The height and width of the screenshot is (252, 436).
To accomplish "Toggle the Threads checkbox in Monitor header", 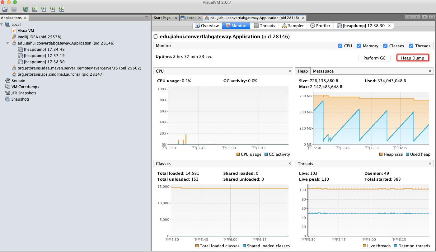I will [x=411, y=46].
